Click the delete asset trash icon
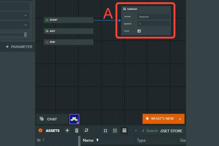 tap(77, 130)
